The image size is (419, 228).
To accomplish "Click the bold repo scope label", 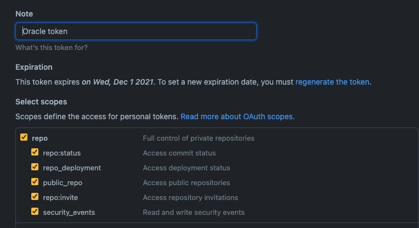I will 40,138.
